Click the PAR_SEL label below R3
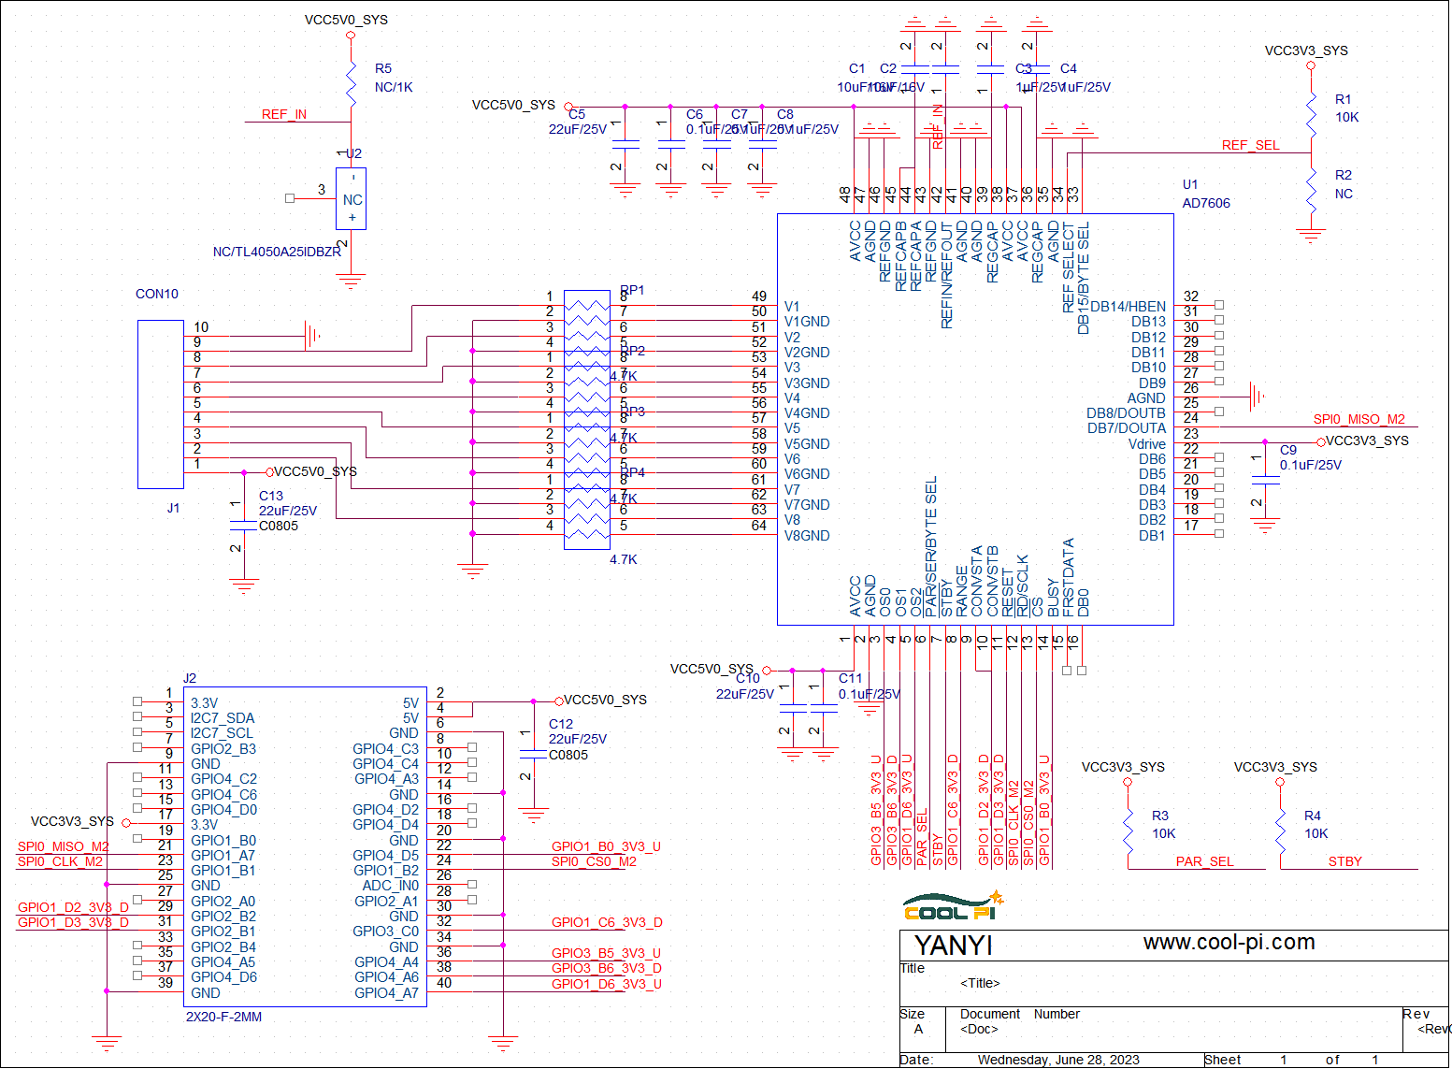Viewport: 1452px width, 1069px height. pos(1204,861)
